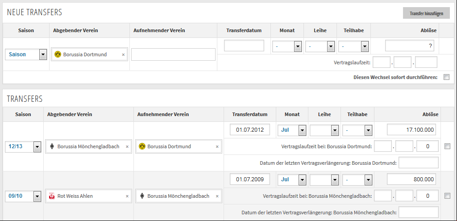Click the 17.100.000 Ablöse field
This screenshot has height=221, width=457.
pyautogui.click(x=411, y=130)
